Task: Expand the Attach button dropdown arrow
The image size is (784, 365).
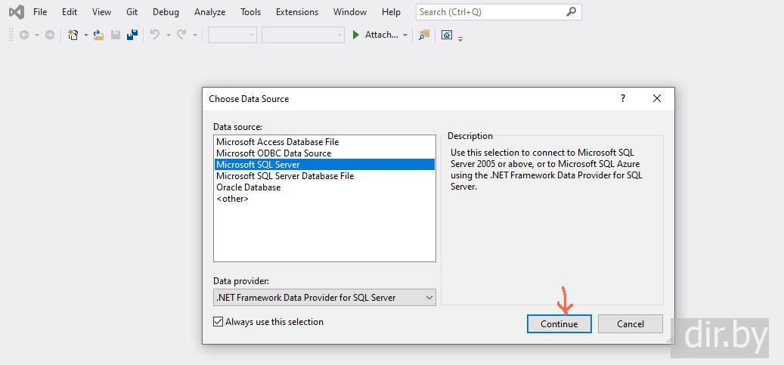Action: [405, 35]
